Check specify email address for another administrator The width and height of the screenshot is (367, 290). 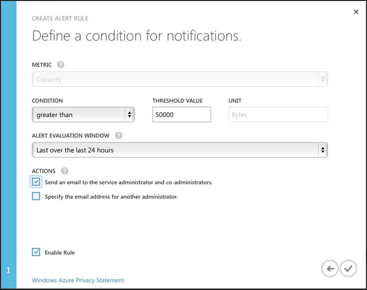(36, 196)
